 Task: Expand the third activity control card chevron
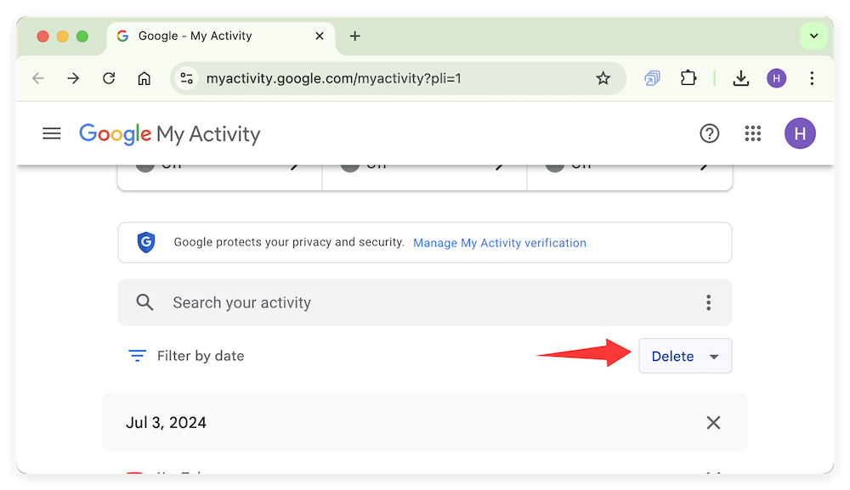click(704, 166)
